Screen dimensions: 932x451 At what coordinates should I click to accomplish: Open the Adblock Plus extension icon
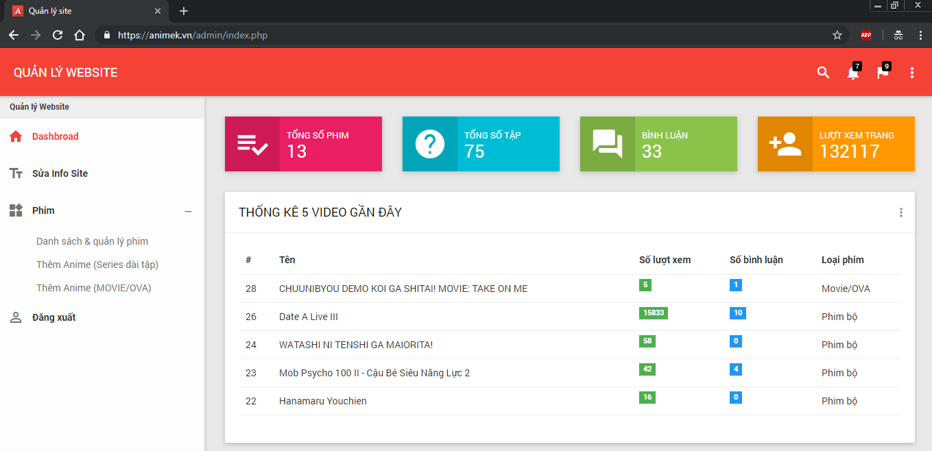click(866, 35)
